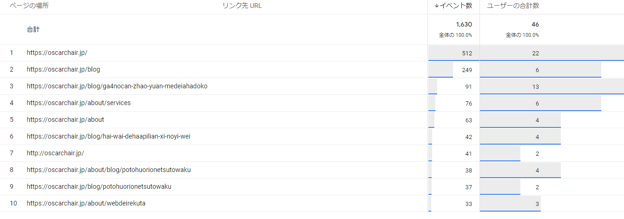Click the https://oscarchair.jp/blog URL in row 2
Viewport: 624px width, 219px height.
[63, 70]
